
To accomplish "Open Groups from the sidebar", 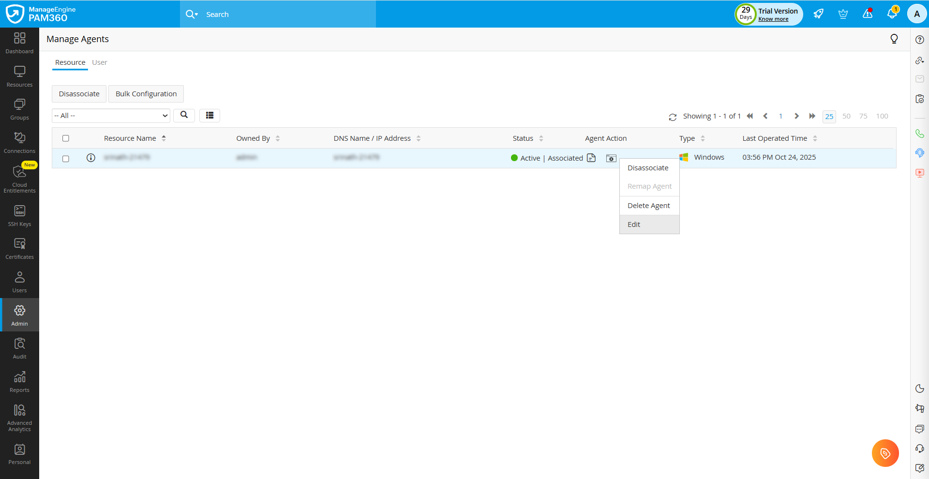I will coord(19,109).
